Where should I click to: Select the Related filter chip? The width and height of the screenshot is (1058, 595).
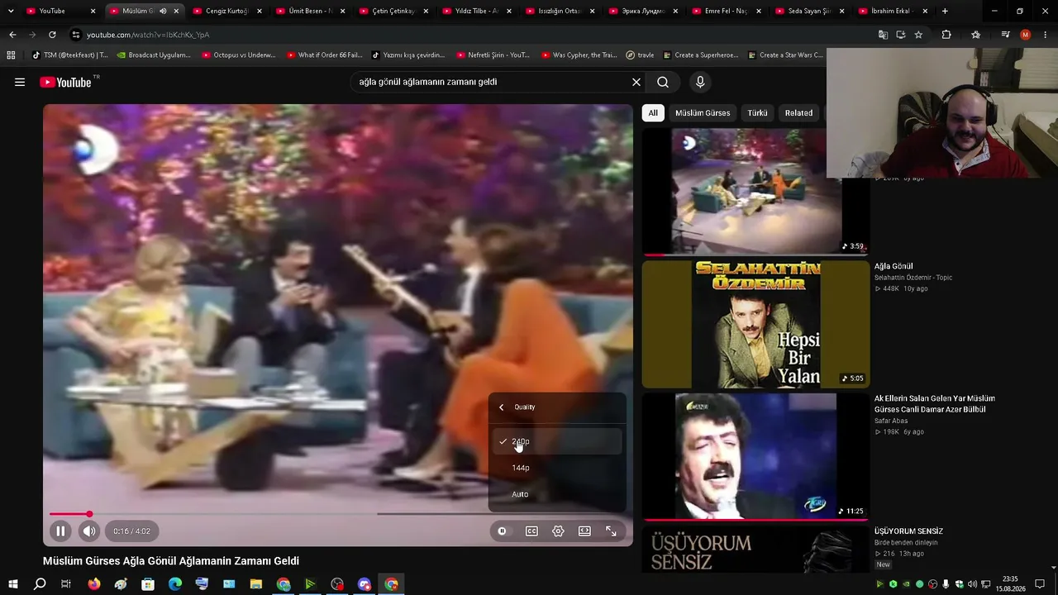pyautogui.click(x=798, y=113)
